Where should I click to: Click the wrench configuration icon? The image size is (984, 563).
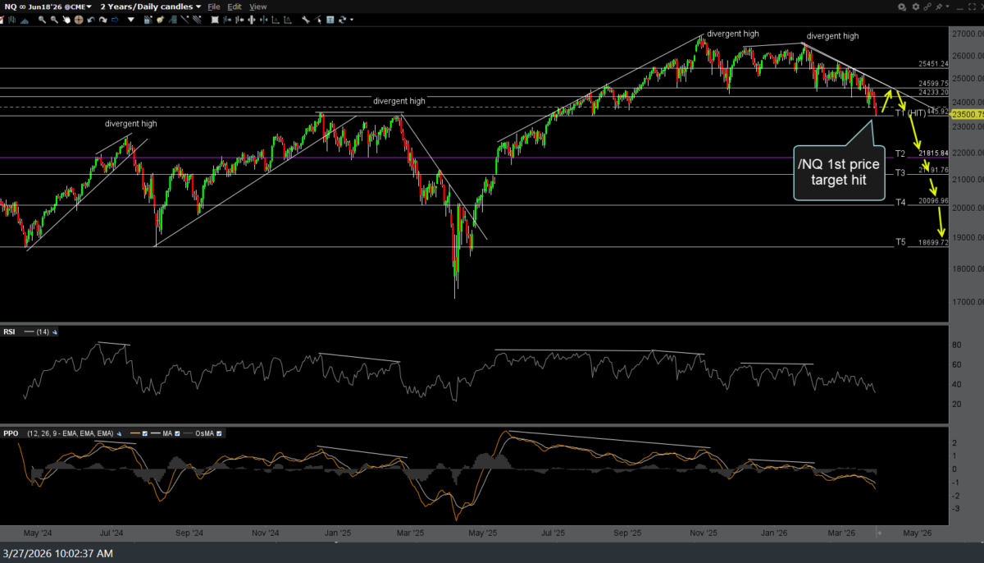point(305,20)
